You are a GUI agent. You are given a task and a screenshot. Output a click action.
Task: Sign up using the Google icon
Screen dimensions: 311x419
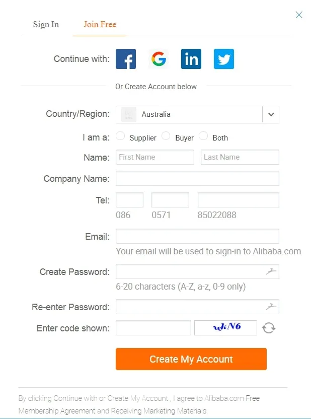pos(159,59)
